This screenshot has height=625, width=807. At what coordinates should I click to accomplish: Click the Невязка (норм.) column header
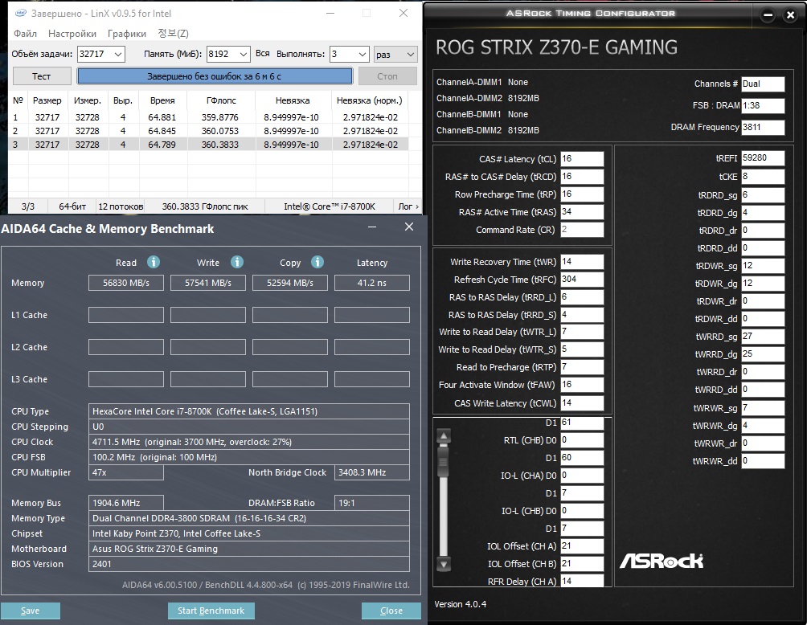pyautogui.click(x=370, y=100)
